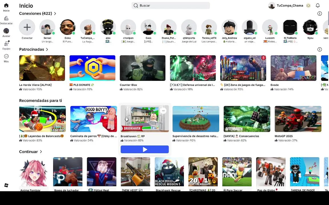Screen dimensions: 329x205
Task: Continue Fútbol Real game tile
Action: 102,172
